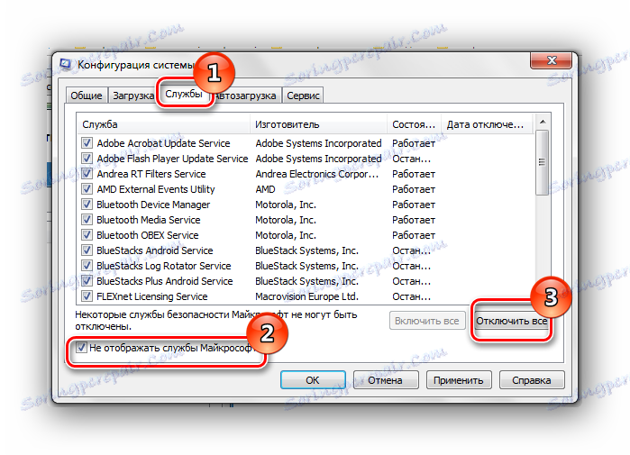Click the services list scrollbar thumb

[543, 163]
